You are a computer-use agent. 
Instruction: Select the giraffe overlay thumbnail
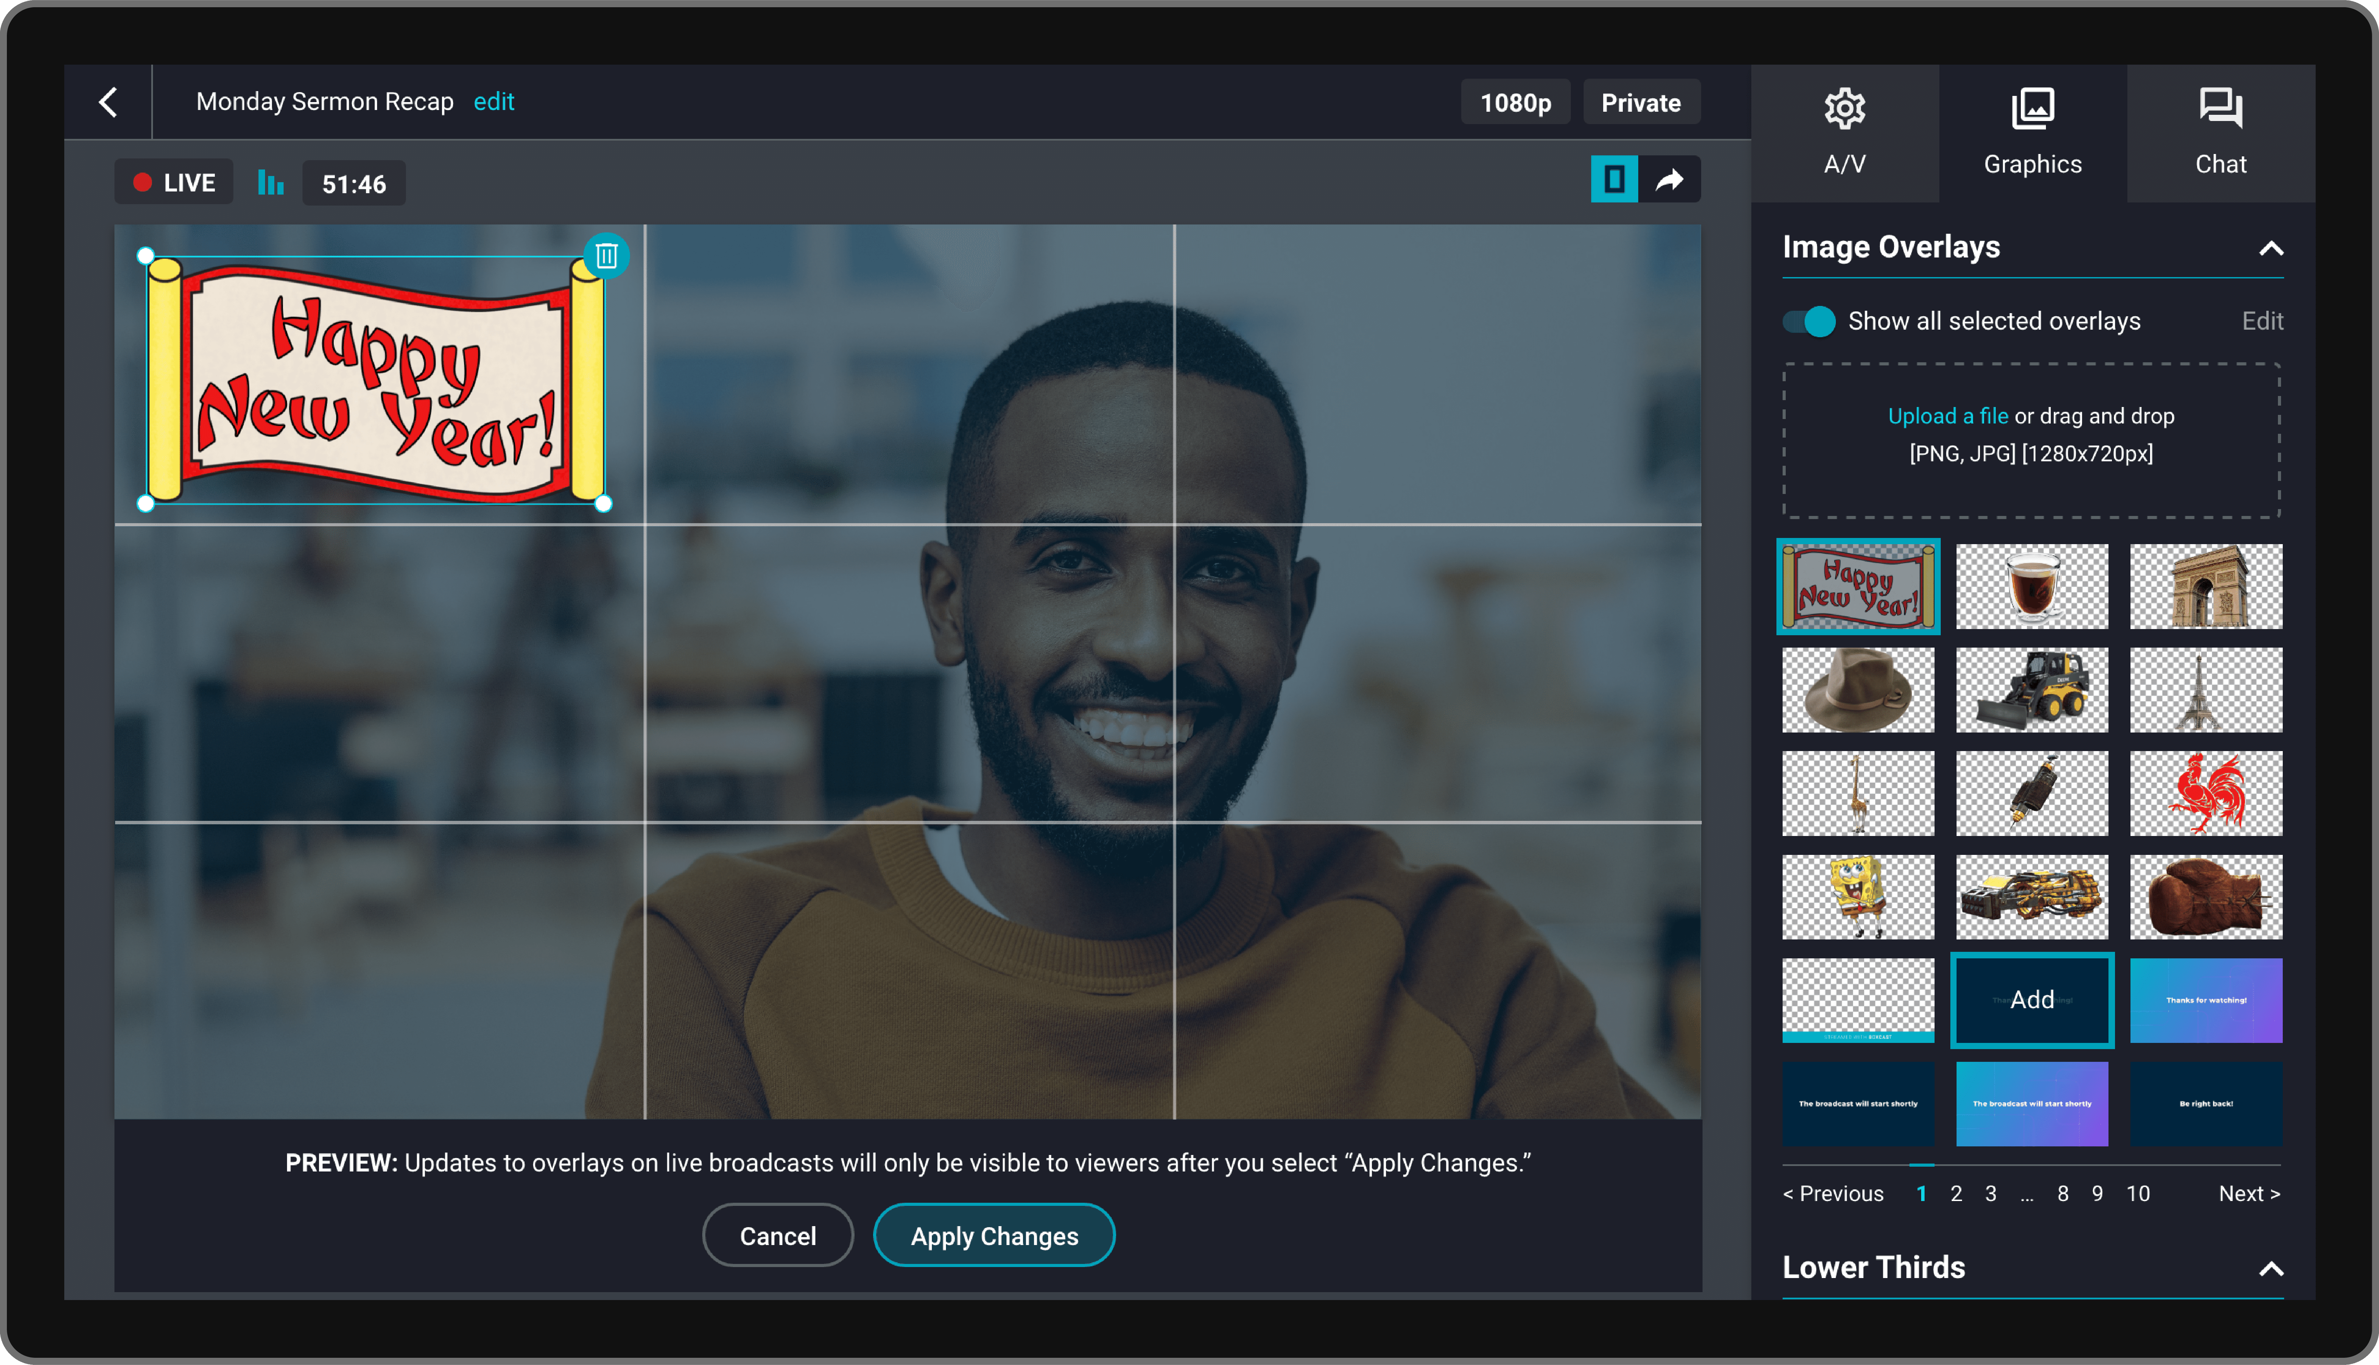tap(1858, 794)
